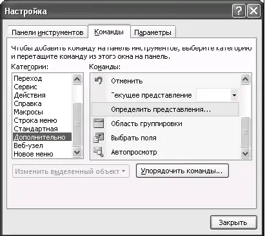Click commands list up arrow
This screenshot has width=265, height=236.
(245, 80)
